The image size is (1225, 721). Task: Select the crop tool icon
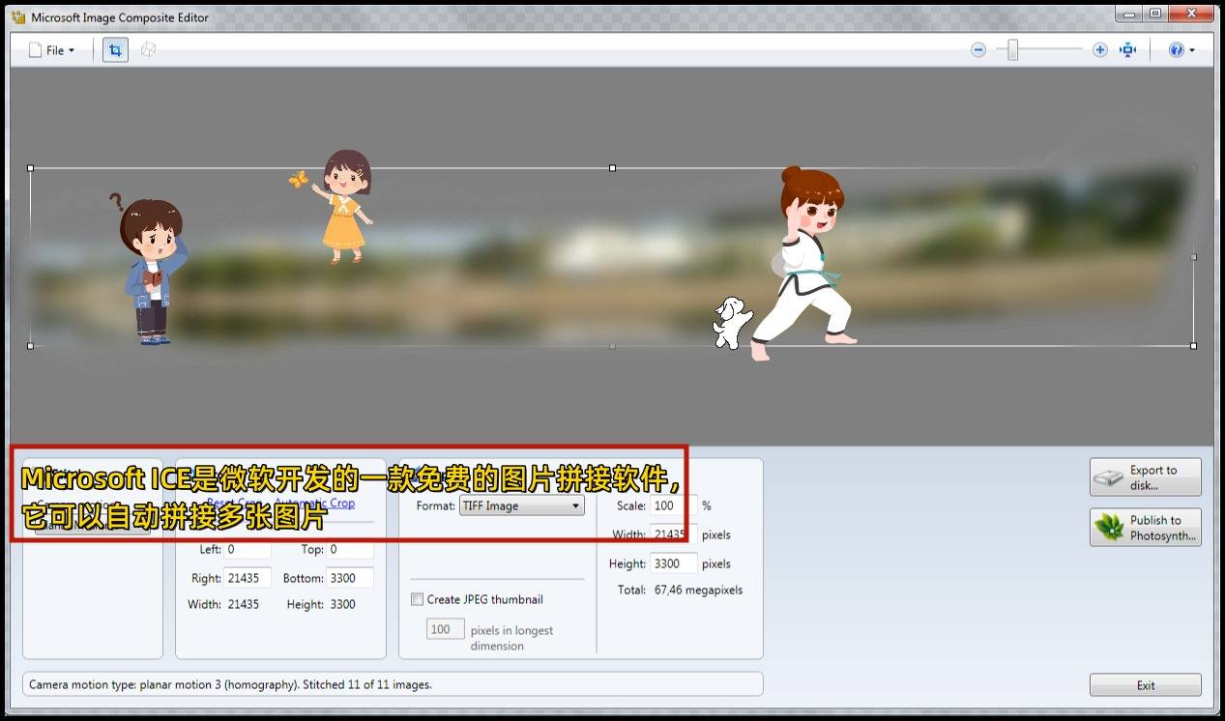[115, 50]
